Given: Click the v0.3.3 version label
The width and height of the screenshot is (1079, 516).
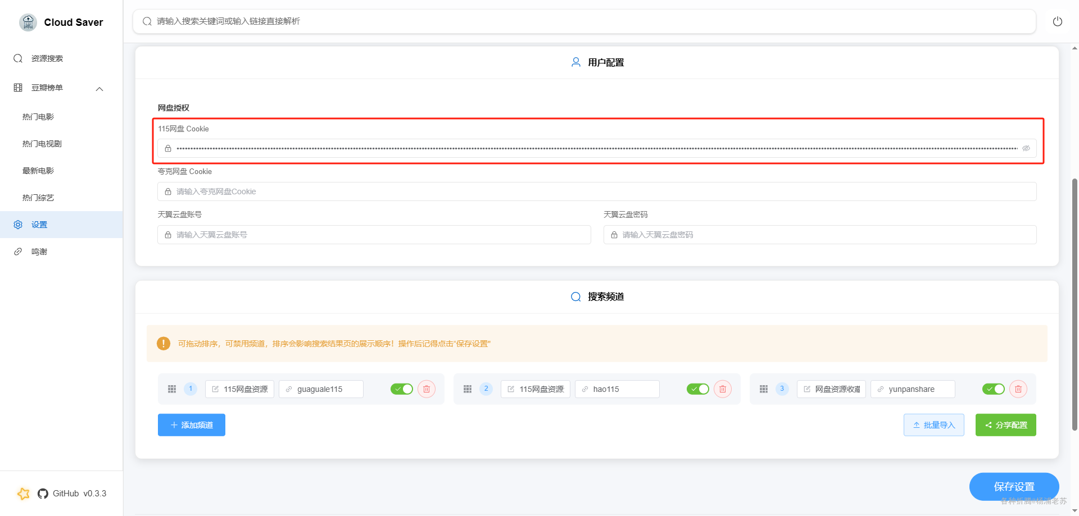Looking at the screenshot, I should click(95, 494).
